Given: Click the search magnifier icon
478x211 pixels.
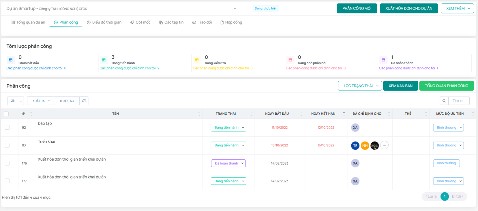Looking at the screenshot, I should pos(444,101).
